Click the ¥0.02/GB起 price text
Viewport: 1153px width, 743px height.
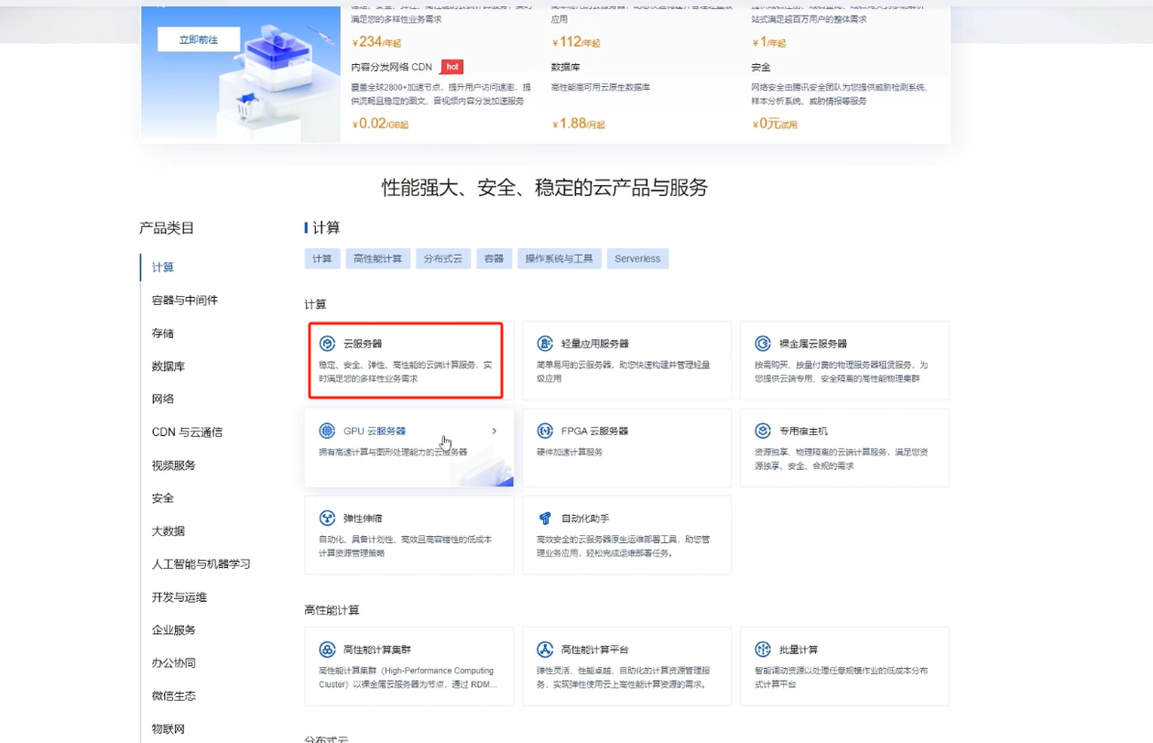coord(380,124)
